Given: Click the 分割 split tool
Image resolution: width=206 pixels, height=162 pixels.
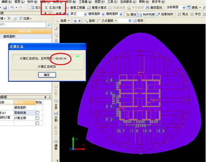Looking at the screenshot, I should coord(56,117).
